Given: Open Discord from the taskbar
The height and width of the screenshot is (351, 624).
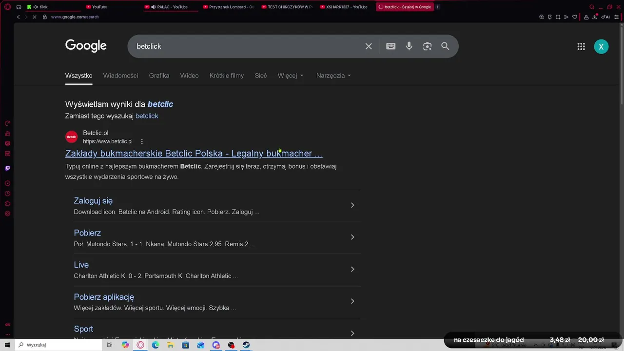Looking at the screenshot, I should [x=216, y=345].
